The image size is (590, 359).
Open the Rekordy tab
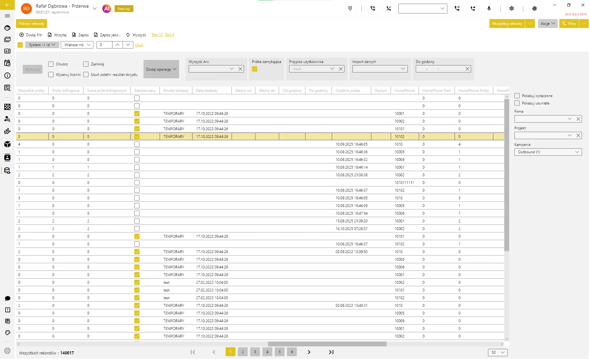pyautogui.click(x=124, y=9)
